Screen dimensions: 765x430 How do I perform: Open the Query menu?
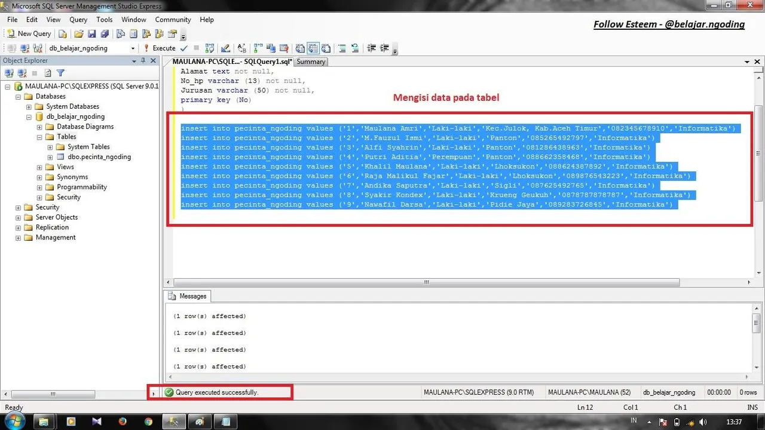(78, 20)
